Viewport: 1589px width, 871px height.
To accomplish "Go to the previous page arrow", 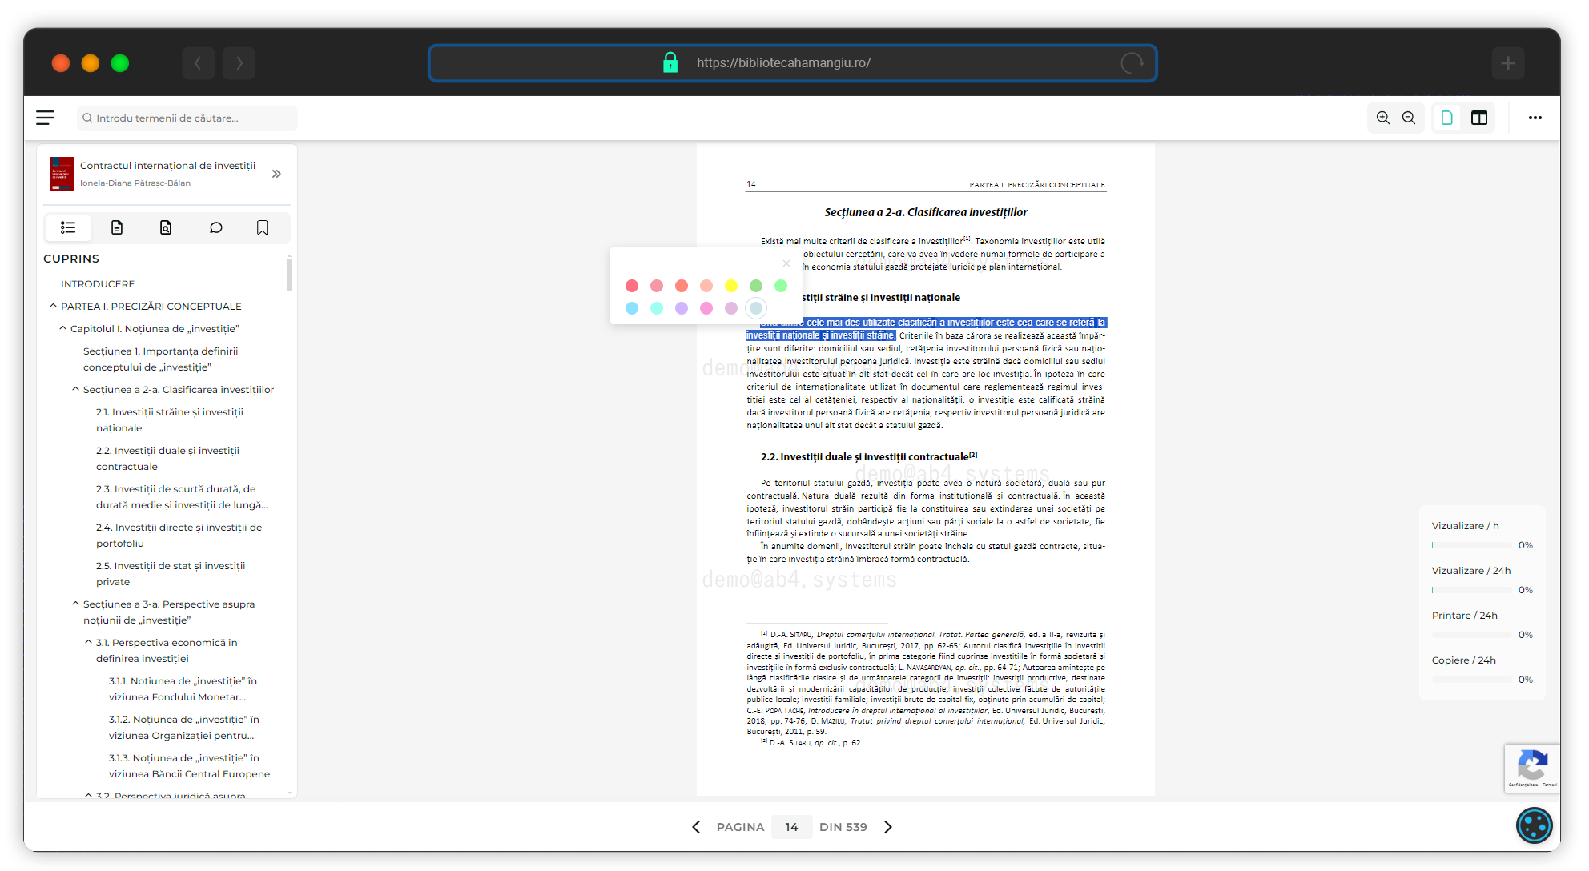I will [696, 827].
